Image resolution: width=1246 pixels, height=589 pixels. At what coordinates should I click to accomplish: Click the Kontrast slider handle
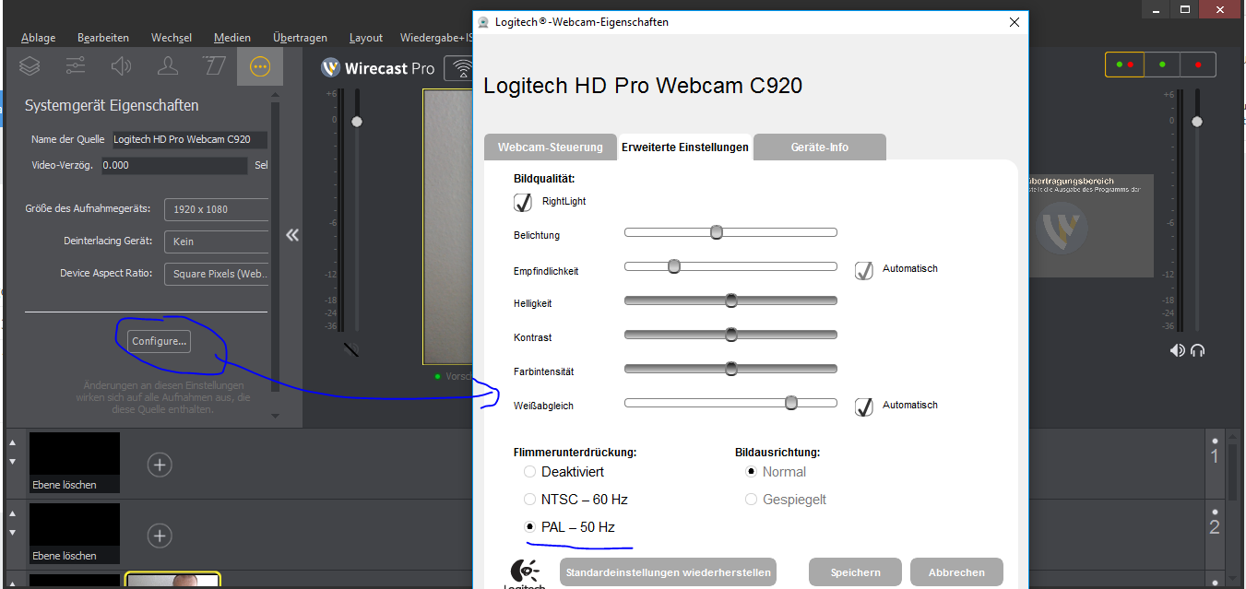731,335
